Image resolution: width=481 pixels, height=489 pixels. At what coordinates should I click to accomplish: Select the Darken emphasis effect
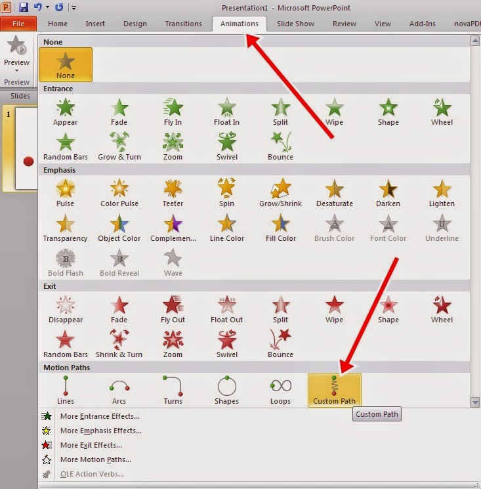pos(388,193)
